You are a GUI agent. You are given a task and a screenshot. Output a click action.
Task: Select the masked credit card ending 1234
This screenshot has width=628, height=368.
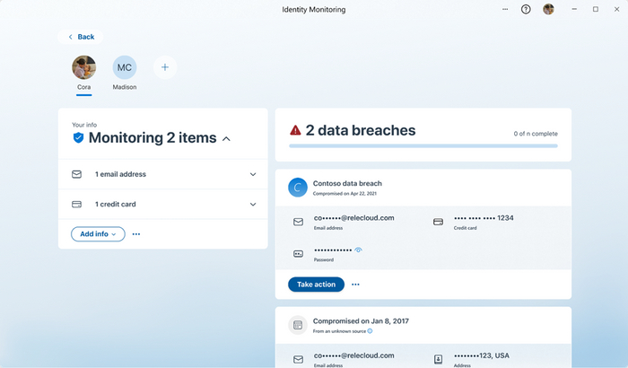point(484,218)
